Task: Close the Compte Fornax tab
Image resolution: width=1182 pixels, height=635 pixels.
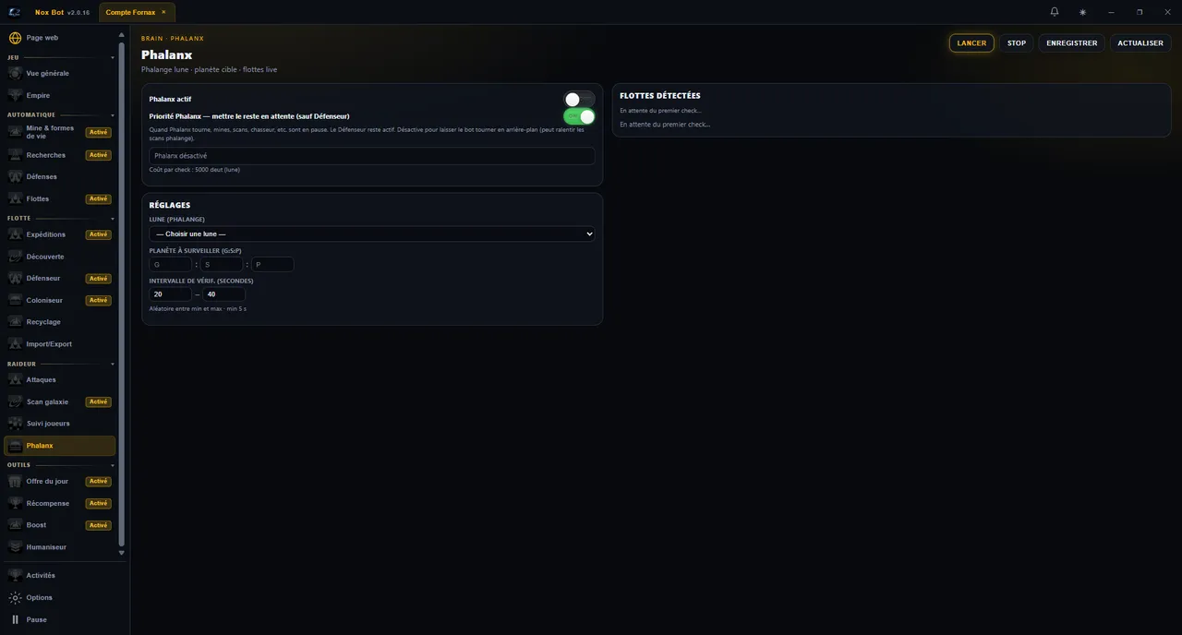Action: pyautogui.click(x=163, y=12)
